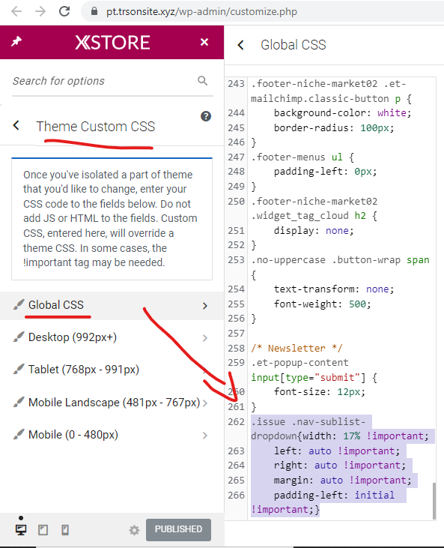The image size is (444, 548).
Task: Click the Global CSS panel title
Action: point(294,45)
